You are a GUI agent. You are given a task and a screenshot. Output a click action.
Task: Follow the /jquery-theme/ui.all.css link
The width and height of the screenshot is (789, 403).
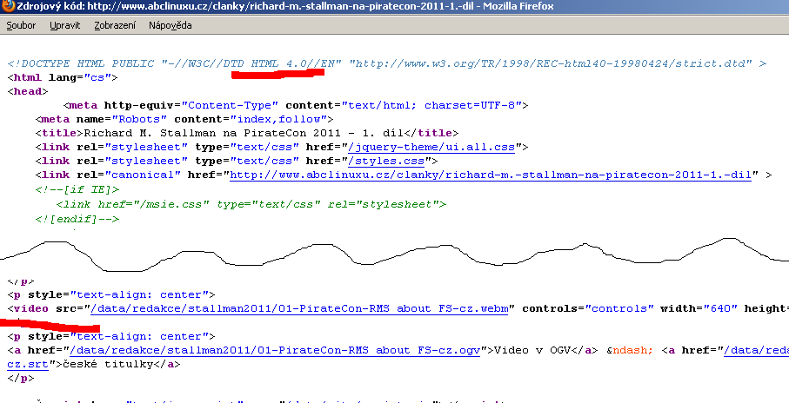click(x=431, y=148)
